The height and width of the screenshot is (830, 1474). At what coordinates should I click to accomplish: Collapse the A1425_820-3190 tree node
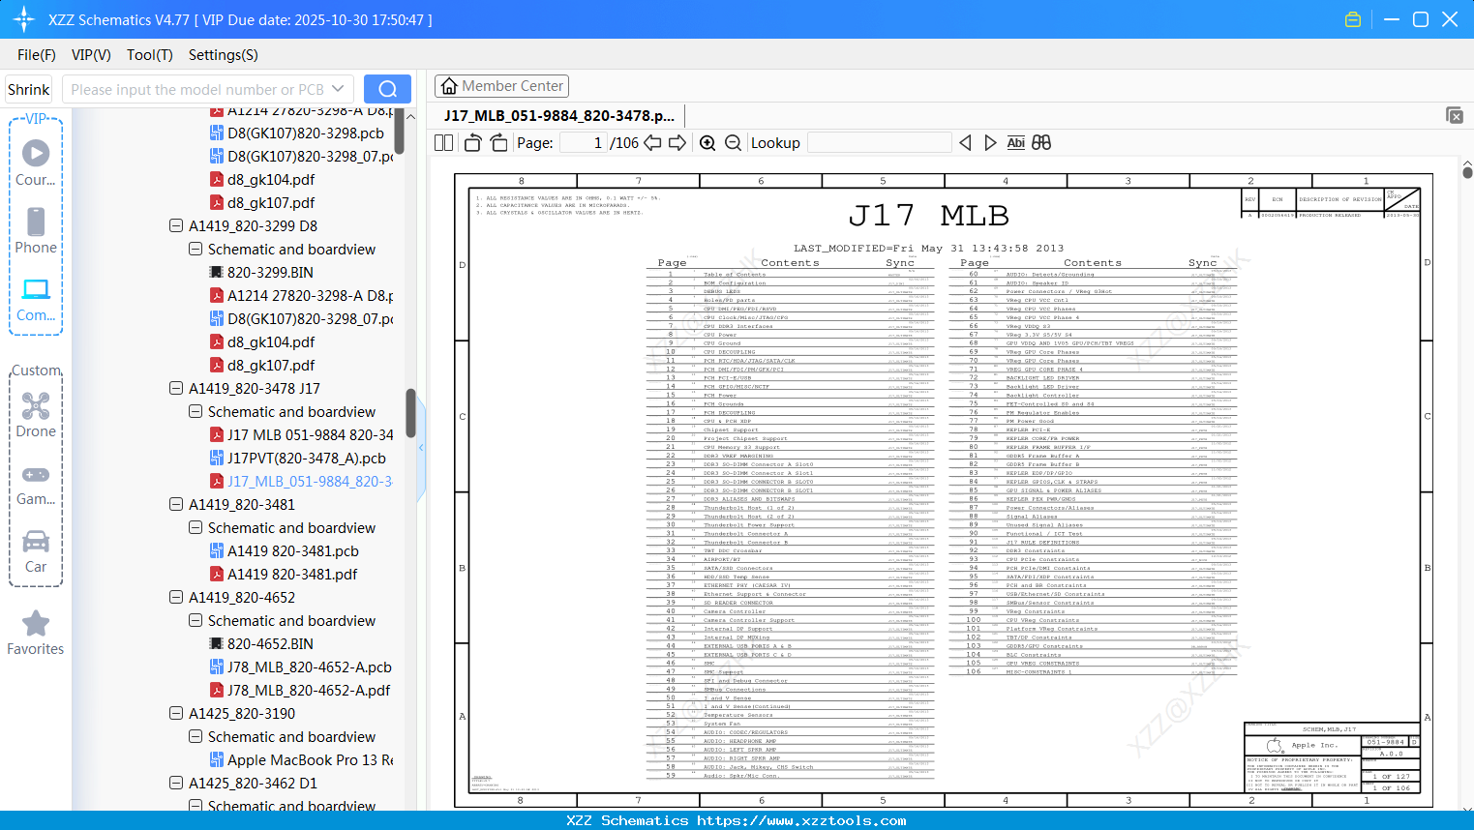[176, 713]
